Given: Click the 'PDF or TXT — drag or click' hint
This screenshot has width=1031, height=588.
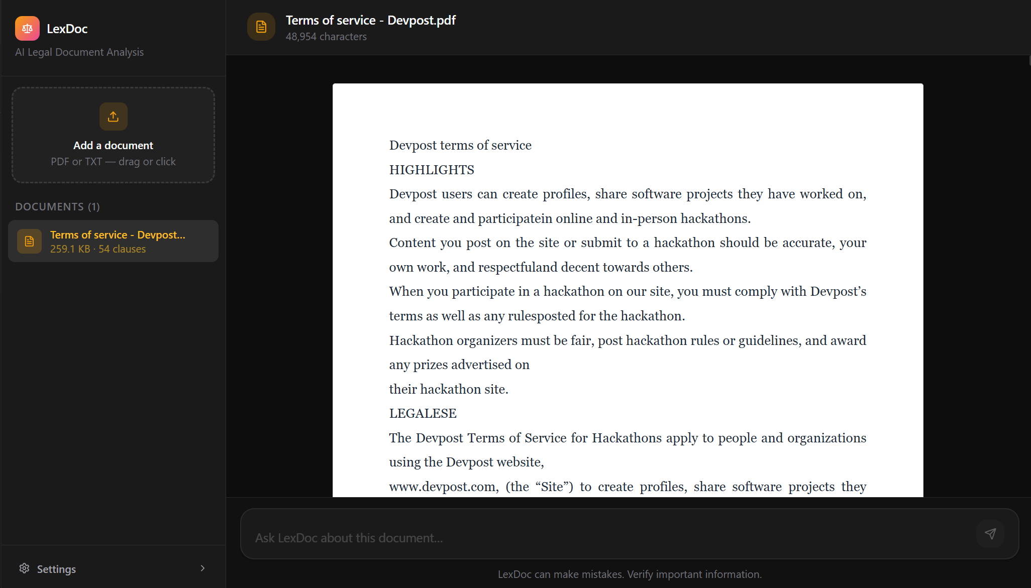Looking at the screenshot, I should 113,162.
